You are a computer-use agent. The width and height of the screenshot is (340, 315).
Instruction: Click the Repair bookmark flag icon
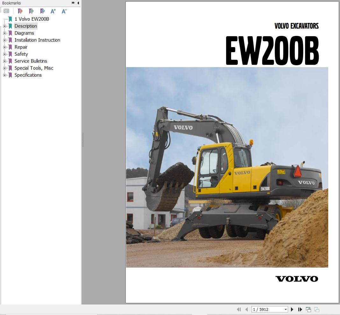pyautogui.click(x=10, y=47)
